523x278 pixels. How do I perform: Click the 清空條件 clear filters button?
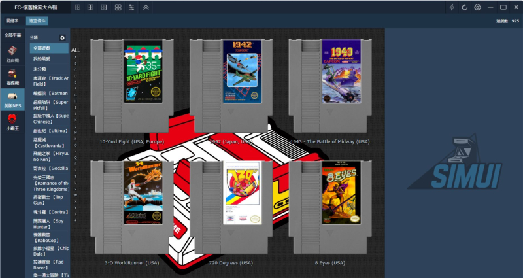coord(37,21)
